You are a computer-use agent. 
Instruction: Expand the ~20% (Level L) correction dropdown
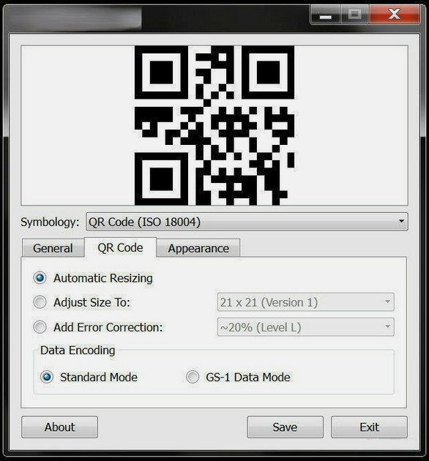coord(305,327)
